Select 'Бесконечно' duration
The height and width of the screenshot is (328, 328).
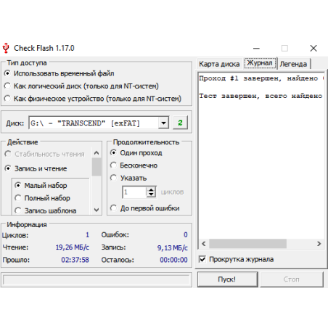(x=134, y=165)
